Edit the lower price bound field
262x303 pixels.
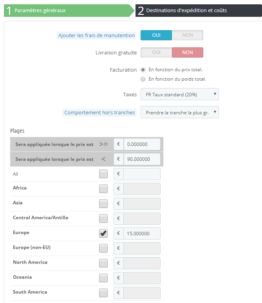[142, 144]
